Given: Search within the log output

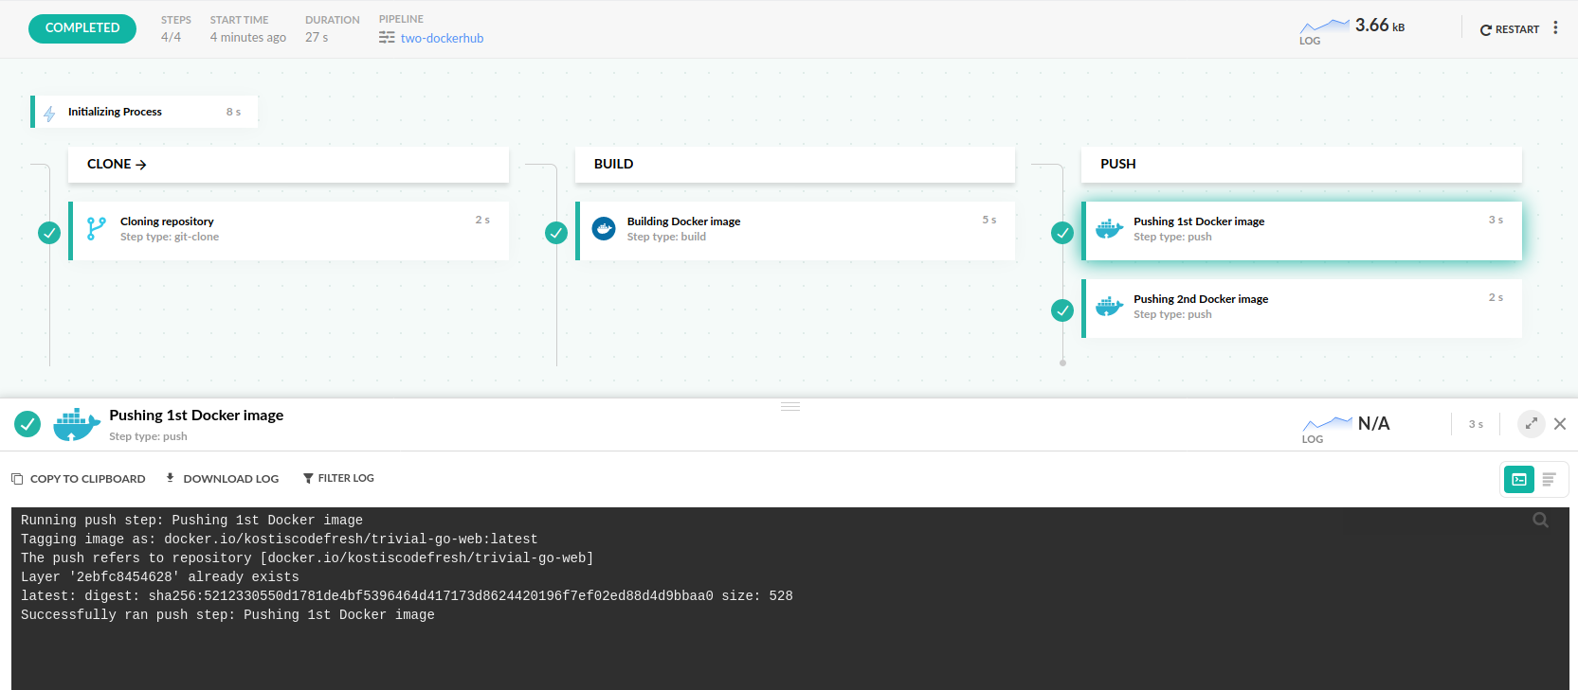Looking at the screenshot, I should pyautogui.click(x=1540, y=521).
